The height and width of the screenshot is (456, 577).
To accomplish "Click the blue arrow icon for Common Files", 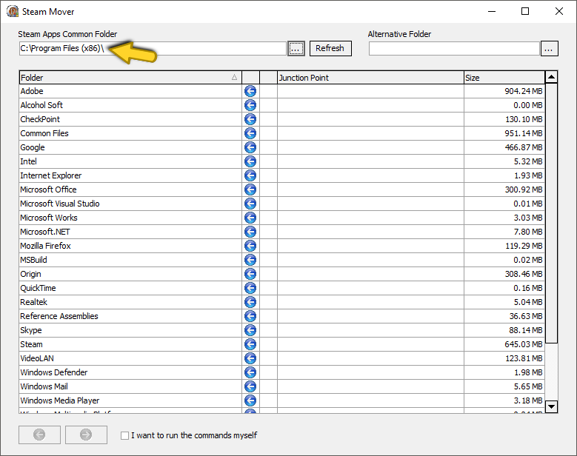I will 250,133.
